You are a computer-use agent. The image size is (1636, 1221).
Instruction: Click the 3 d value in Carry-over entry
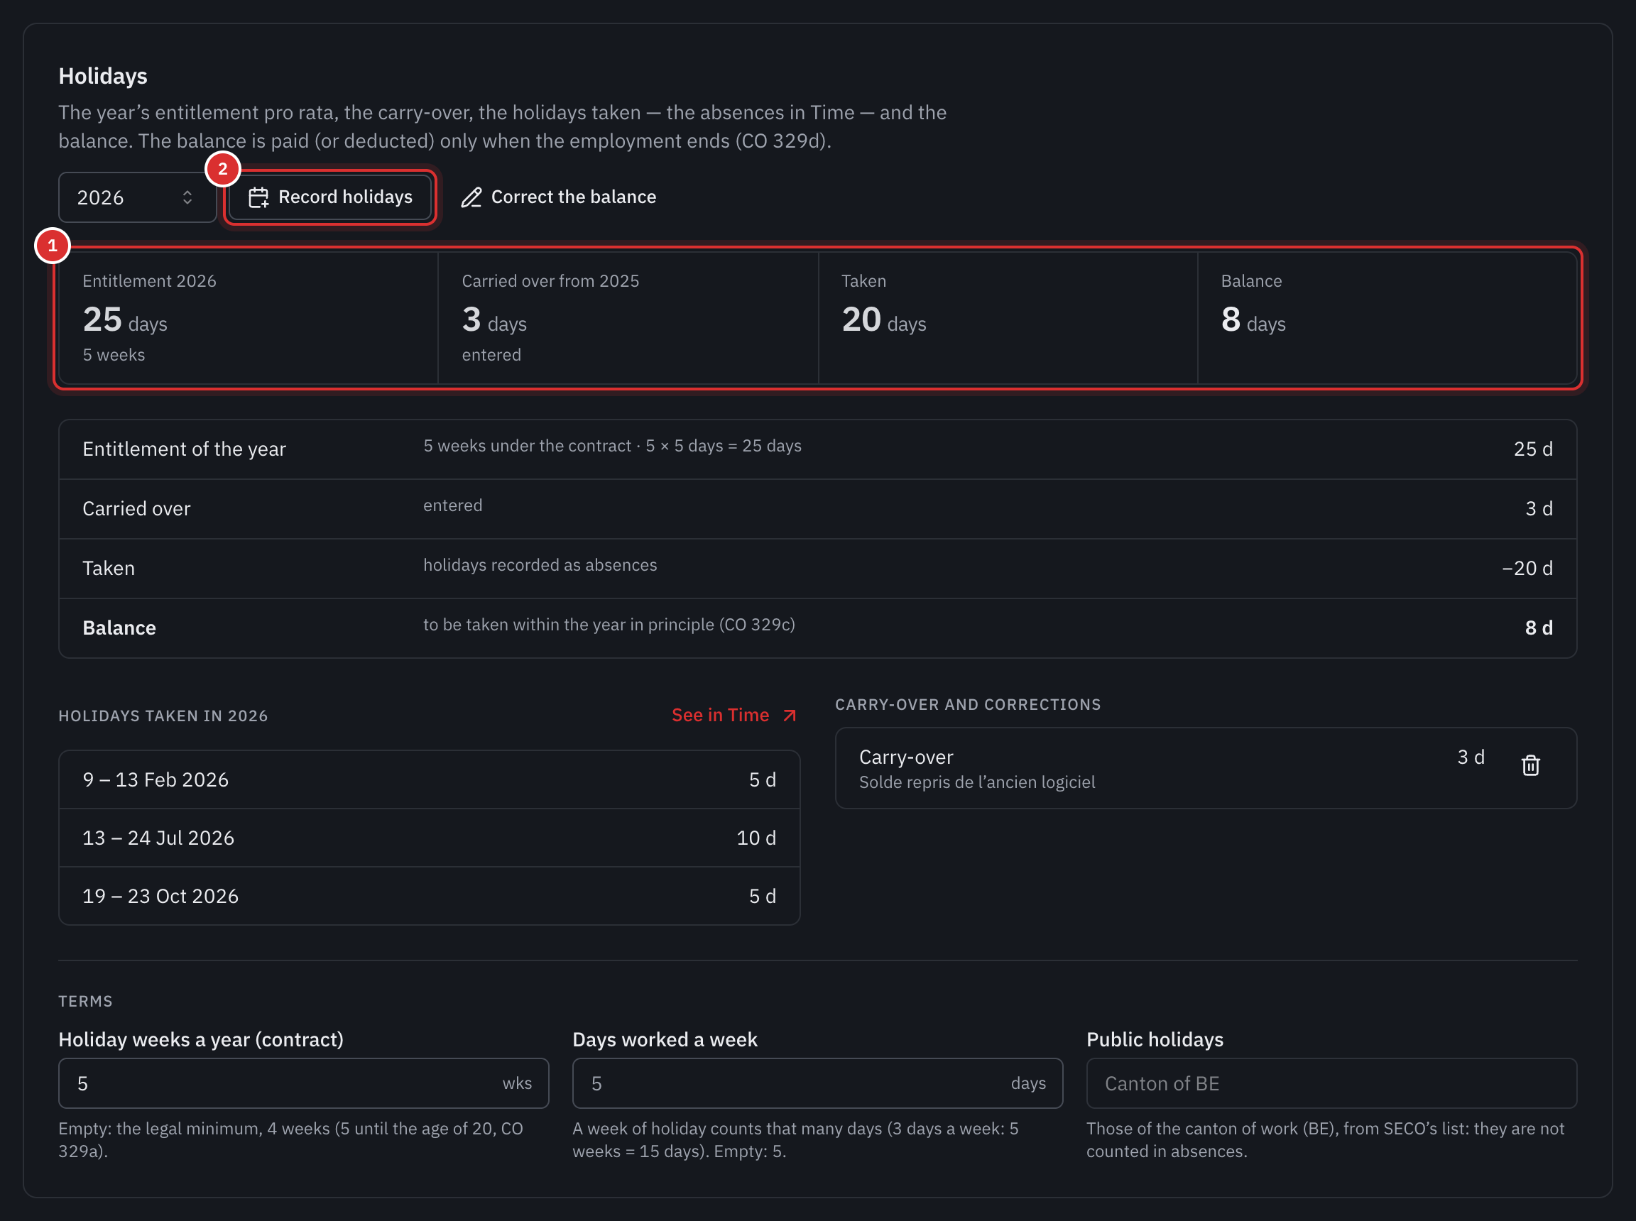1471,757
